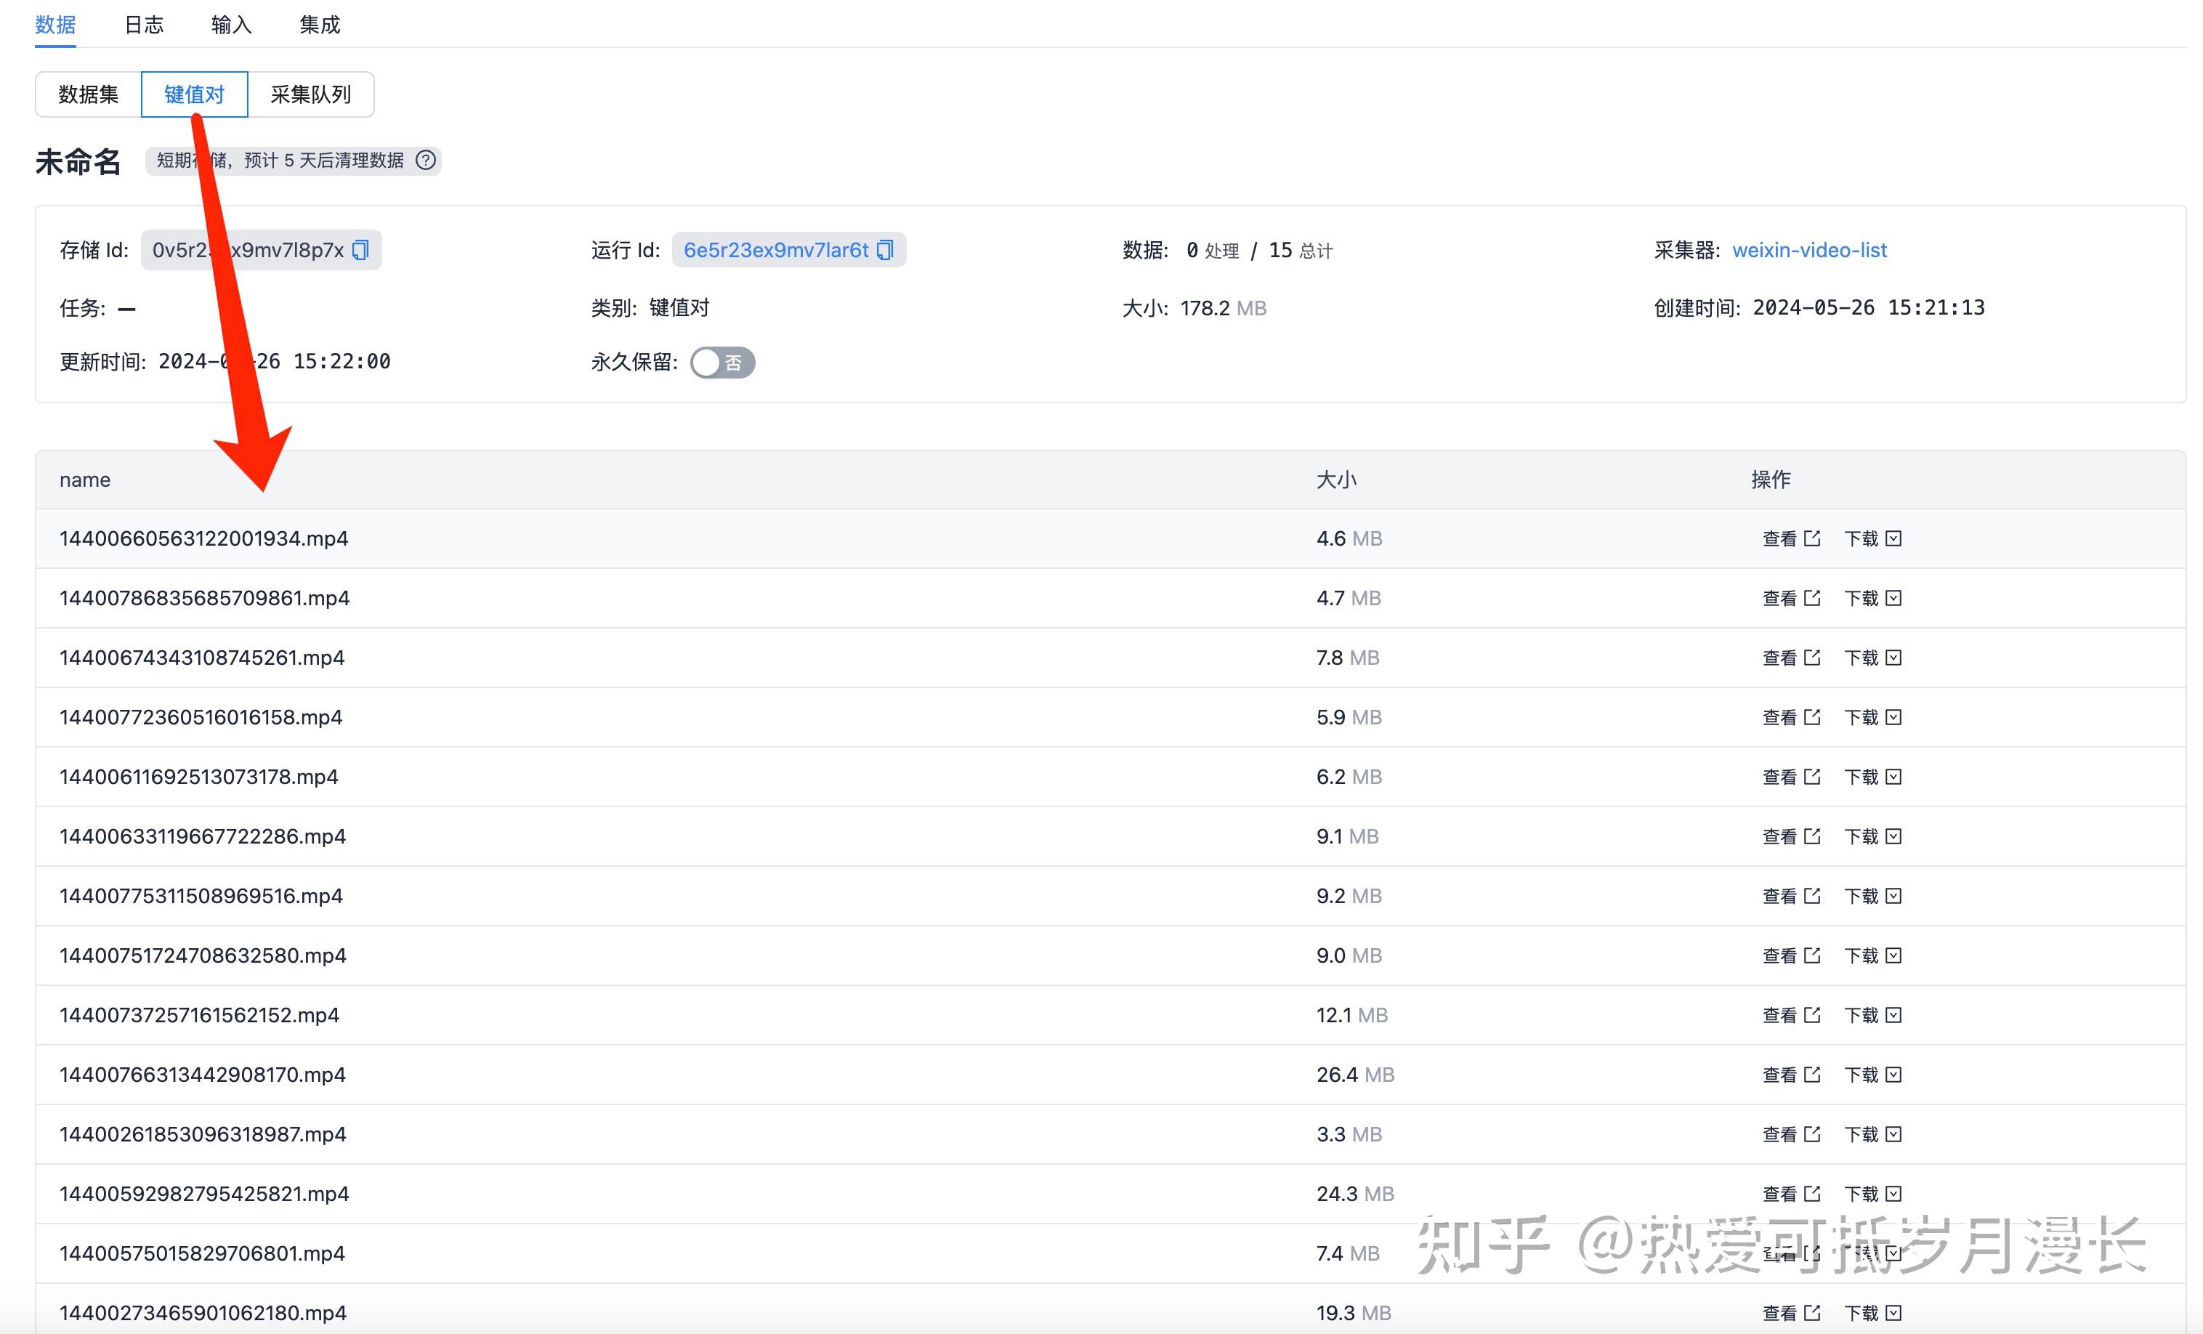Click the 12.1 MB size cell

click(1351, 1016)
